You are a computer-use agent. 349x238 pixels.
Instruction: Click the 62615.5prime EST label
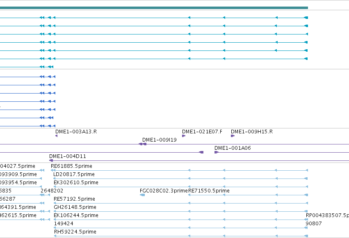click(x=18, y=215)
